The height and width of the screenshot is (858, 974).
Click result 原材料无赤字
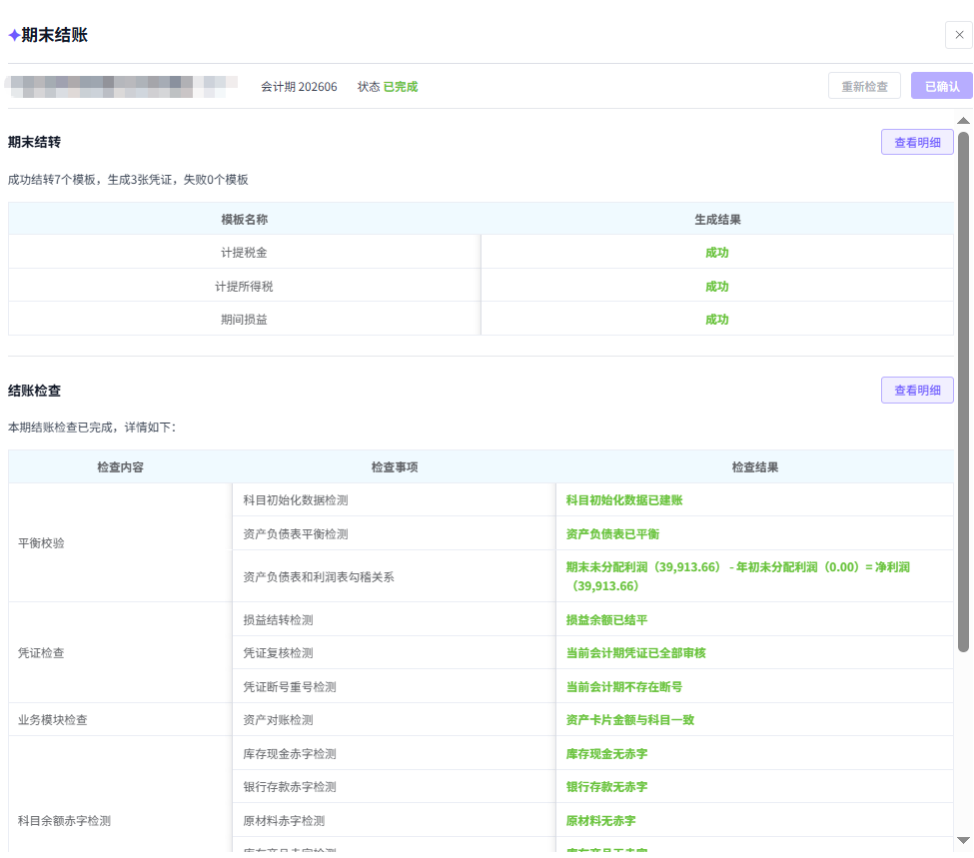point(600,821)
